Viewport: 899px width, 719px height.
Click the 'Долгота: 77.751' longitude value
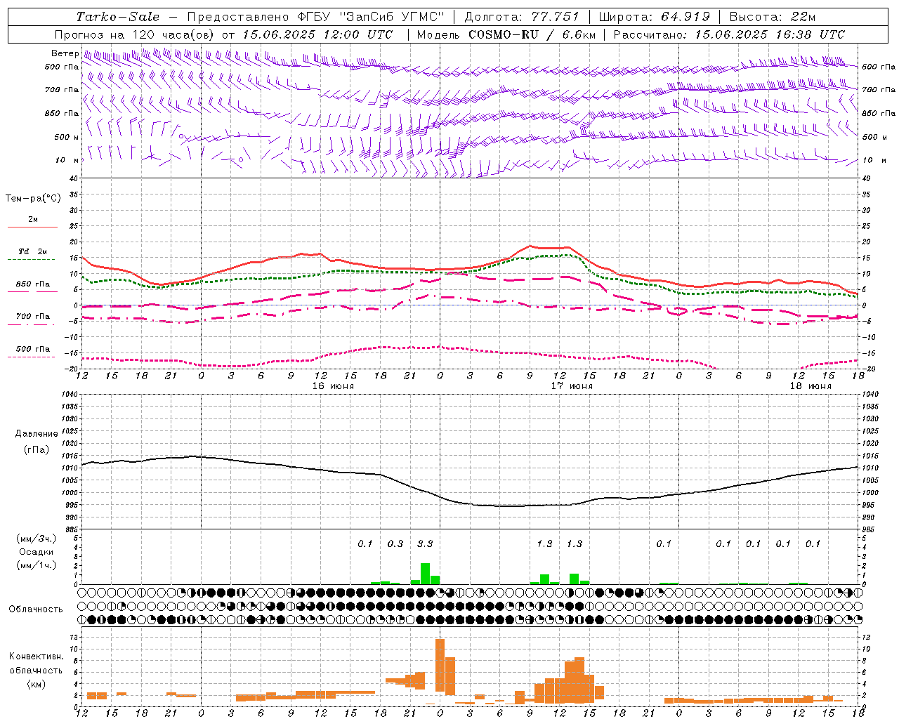point(522,17)
